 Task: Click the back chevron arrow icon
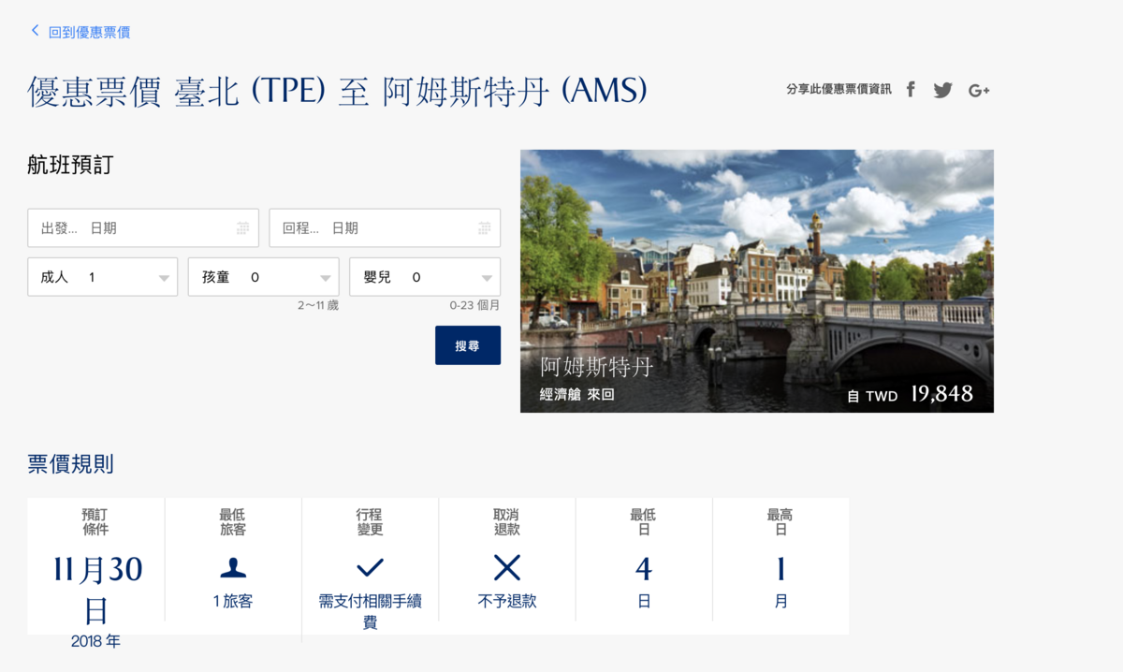36,31
